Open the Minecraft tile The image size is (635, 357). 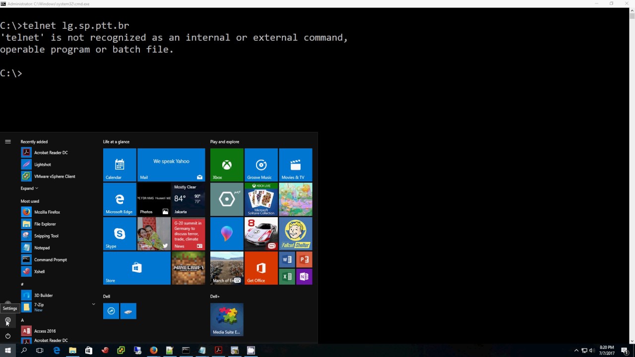click(189, 268)
